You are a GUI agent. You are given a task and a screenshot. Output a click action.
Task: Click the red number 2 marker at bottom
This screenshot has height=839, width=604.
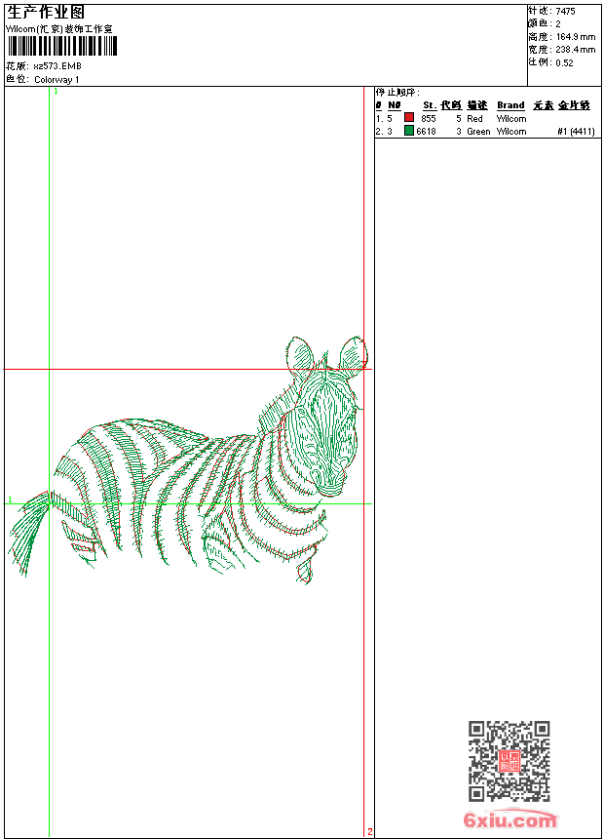pos(369,832)
